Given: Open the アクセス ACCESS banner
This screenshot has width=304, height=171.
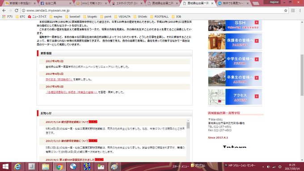Looking at the screenshot, I should (x=235, y=97).
